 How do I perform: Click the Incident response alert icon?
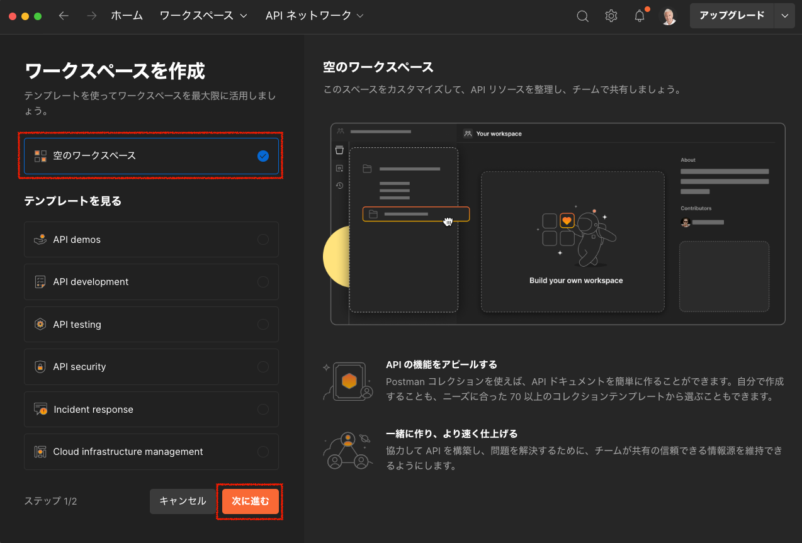(40, 409)
